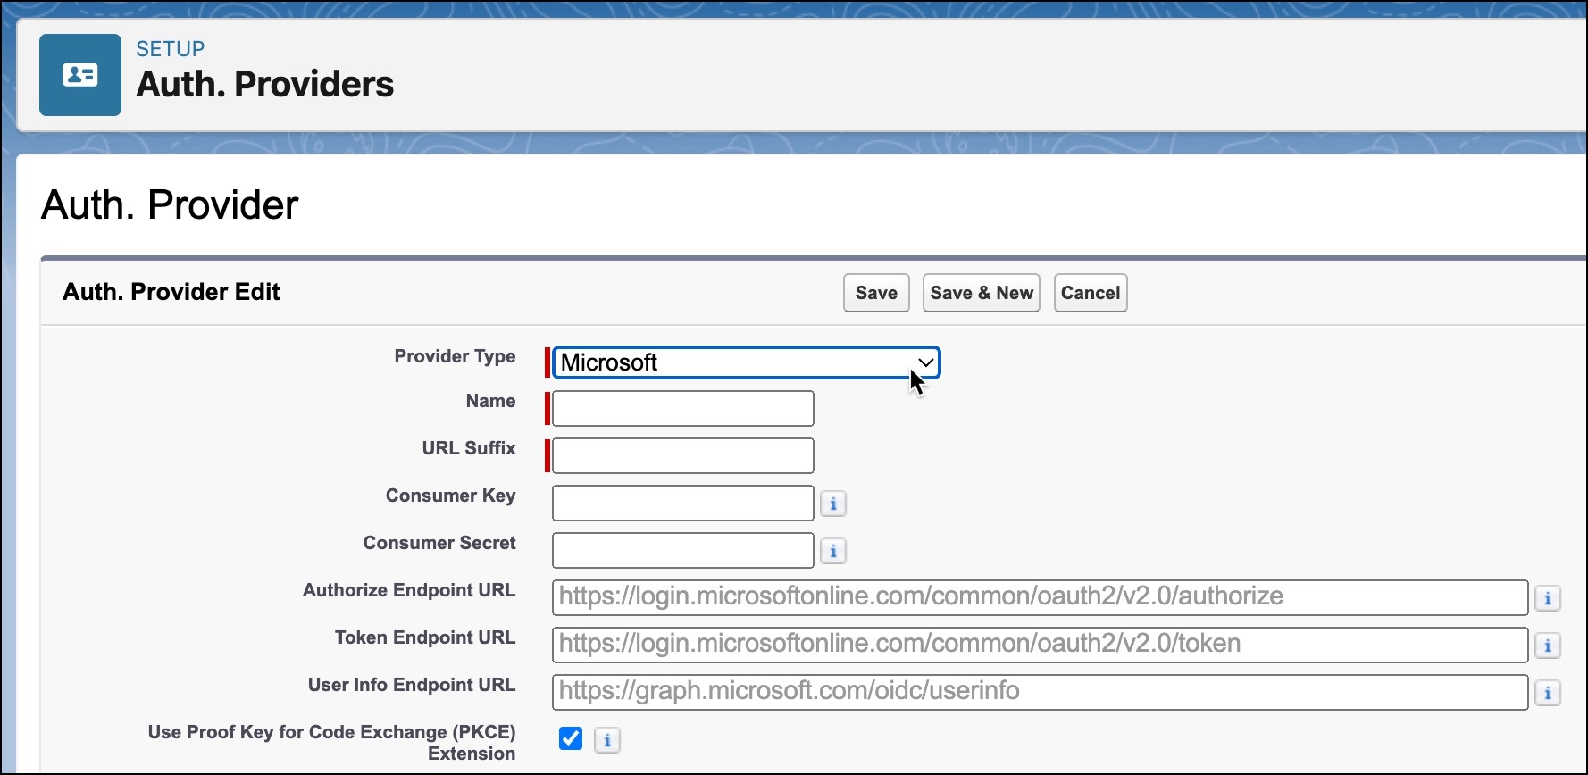Click the Provider Type label
The image size is (1588, 775).
456,356
